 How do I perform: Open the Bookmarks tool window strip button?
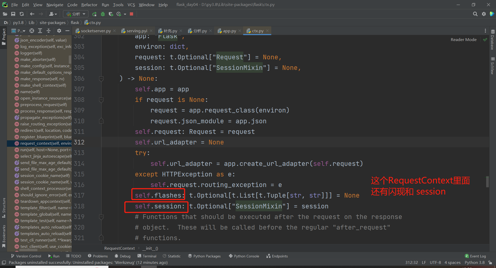[x=4, y=236]
